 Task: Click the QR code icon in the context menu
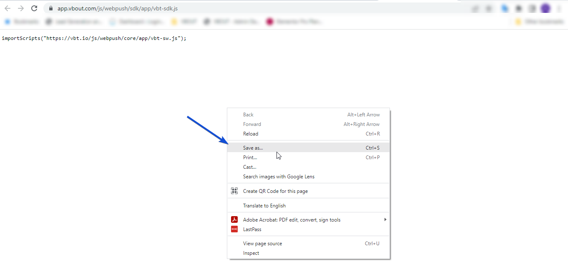pos(234,191)
